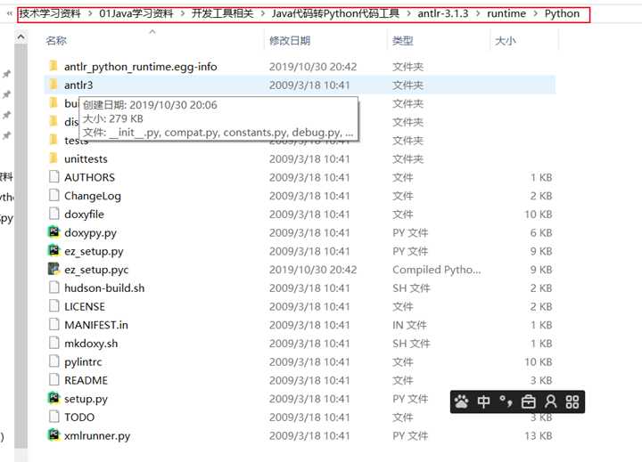Select the file name pylintrc
Screen dimensions: 642x462
coord(83,361)
